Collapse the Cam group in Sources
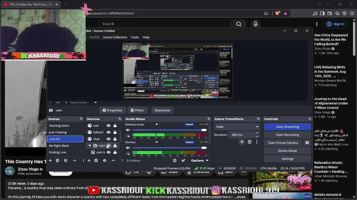Viewport: 357px width, 200px height. click(90, 146)
